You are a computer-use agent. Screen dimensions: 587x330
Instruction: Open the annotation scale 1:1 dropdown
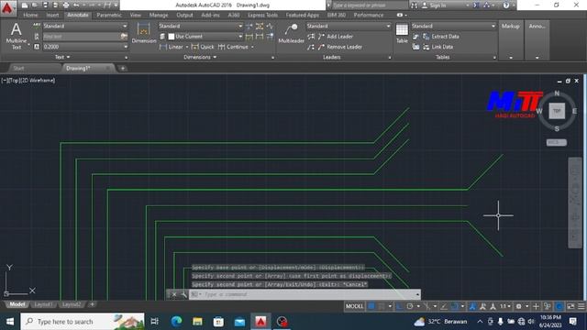coord(505,306)
